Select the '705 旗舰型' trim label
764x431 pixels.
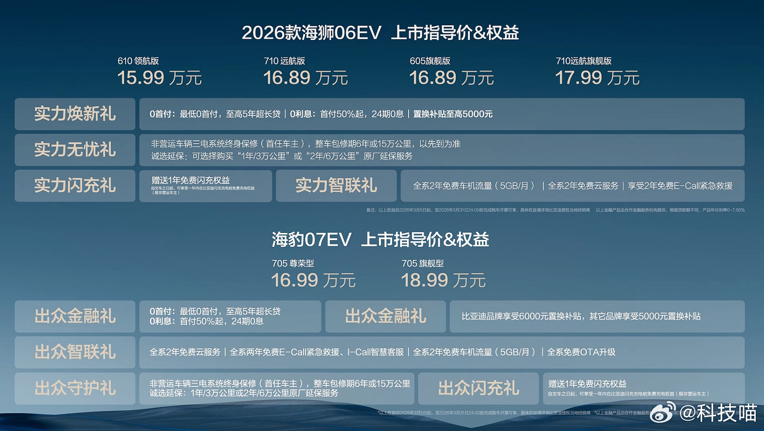423,263
